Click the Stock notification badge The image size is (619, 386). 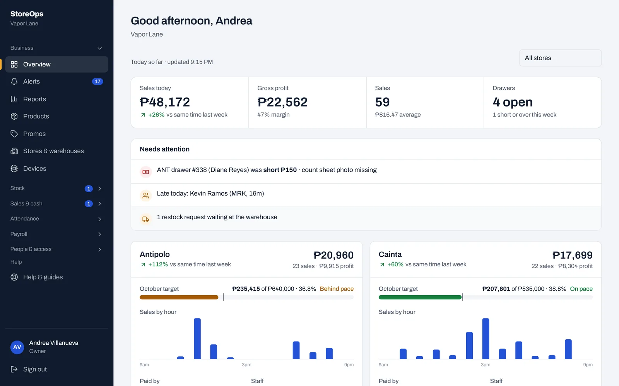pos(89,189)
